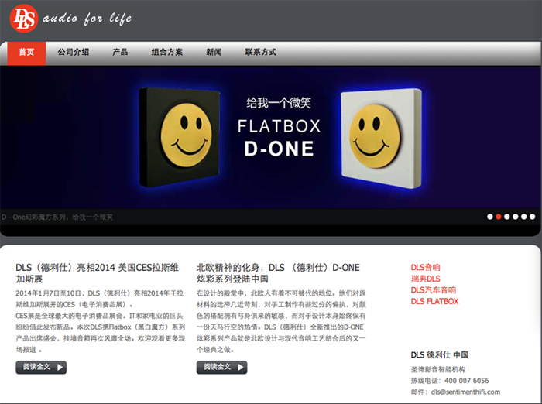
Task: Jump to the fifth slideshow dot
Action: pyautogui.click(x=524, y=217)
